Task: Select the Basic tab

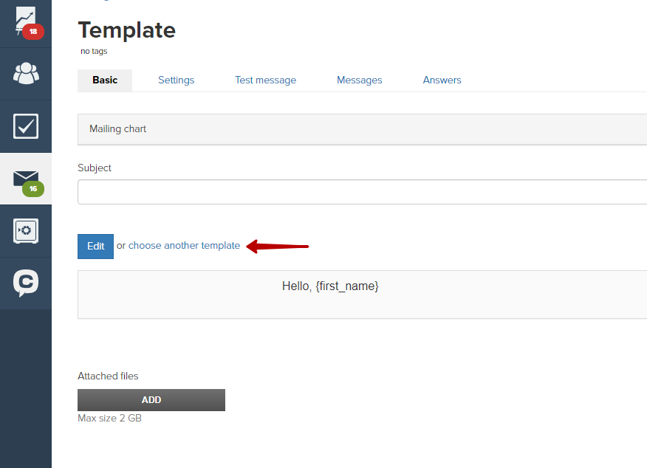Action: (105, 80)
